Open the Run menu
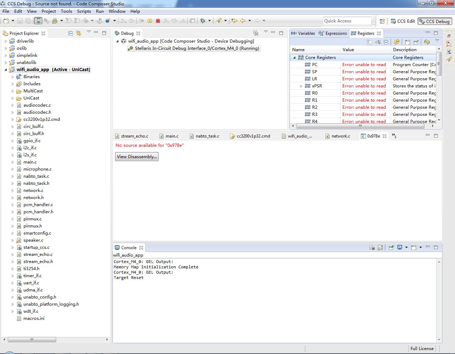Image resolution: width=455 pixels, height=354 pixels. (100, 11)
